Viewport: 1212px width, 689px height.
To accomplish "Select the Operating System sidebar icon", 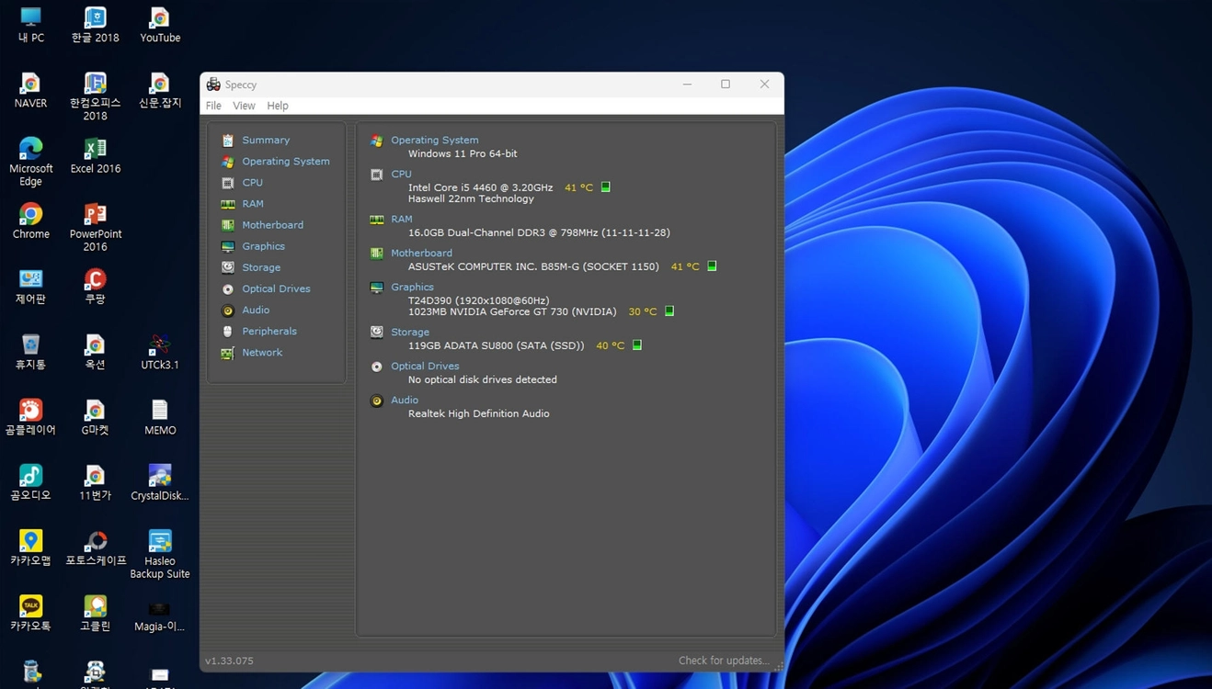I will 228,162.
